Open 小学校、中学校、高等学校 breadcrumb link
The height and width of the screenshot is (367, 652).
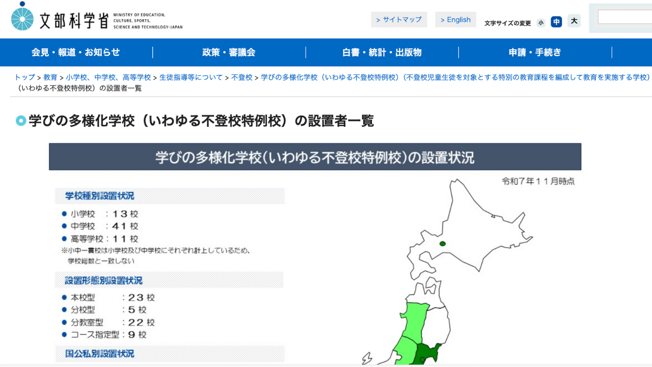tap(108, 77)
